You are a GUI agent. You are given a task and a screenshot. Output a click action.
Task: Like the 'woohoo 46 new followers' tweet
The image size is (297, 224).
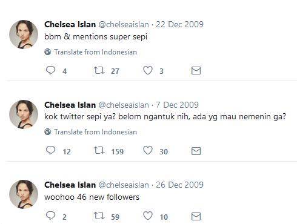tap(148, 216)
